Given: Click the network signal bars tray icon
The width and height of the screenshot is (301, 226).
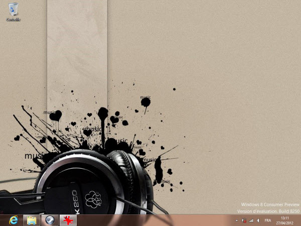Looking at the screenshot, I should pyautogui.click(x=250, y=220).
